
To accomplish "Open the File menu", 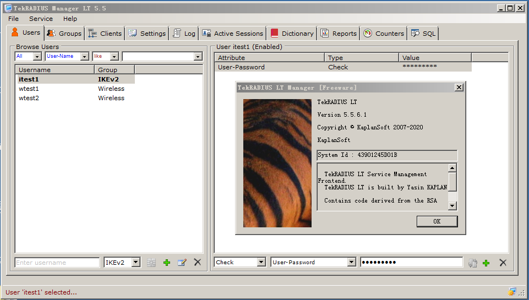I will (x=14, y=19).
